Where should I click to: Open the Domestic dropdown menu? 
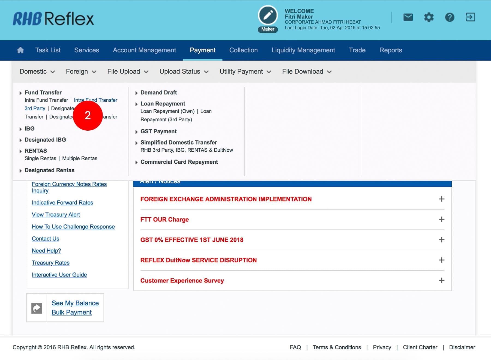click(x=37, y=71)
